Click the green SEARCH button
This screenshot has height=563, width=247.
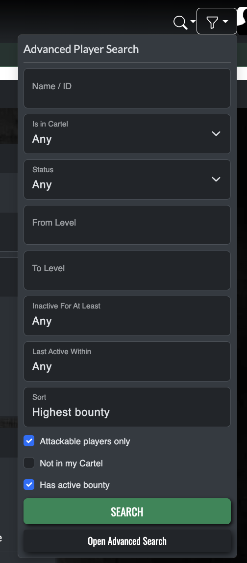[x=127, y=512]
